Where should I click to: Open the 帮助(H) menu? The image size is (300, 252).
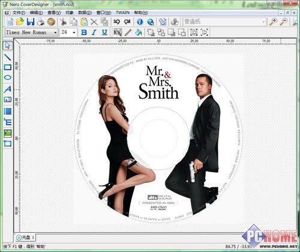[141, 13]
